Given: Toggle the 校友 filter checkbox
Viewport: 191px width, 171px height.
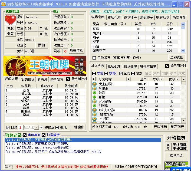Looking at the screenshot, I should click(133, 73).
